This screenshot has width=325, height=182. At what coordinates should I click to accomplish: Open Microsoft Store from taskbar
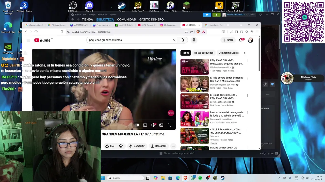point(170,178)
